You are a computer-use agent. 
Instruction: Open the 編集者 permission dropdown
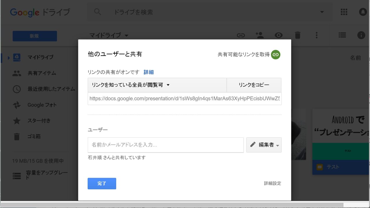pos(264,145)
